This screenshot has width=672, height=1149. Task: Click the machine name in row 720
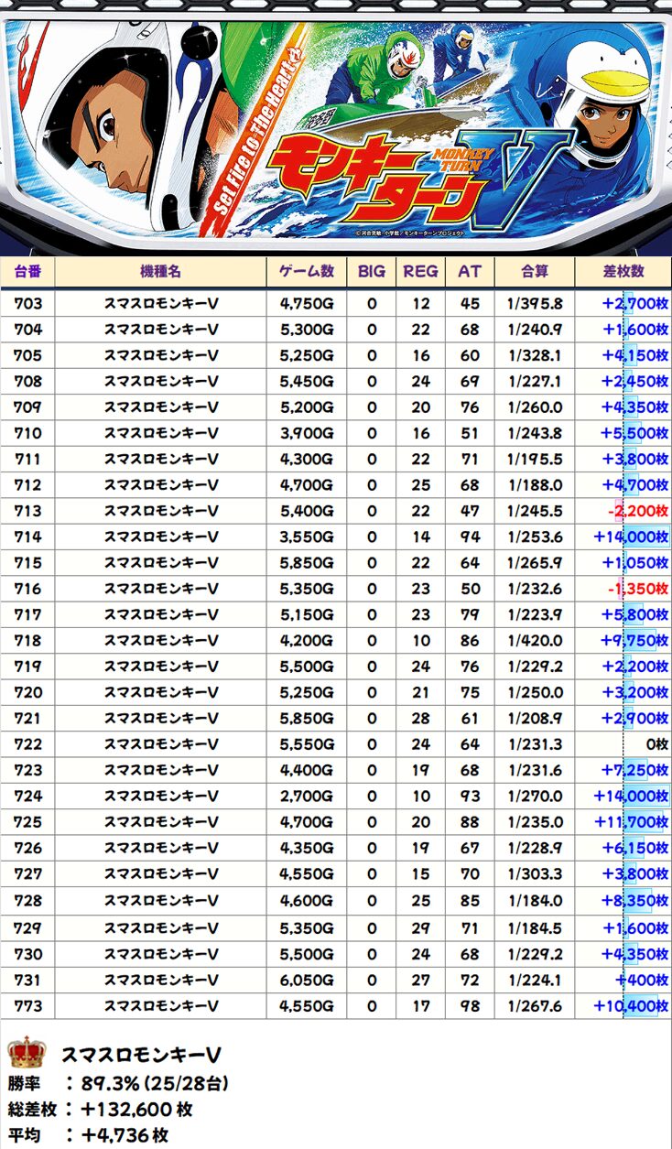coord(160,692)
